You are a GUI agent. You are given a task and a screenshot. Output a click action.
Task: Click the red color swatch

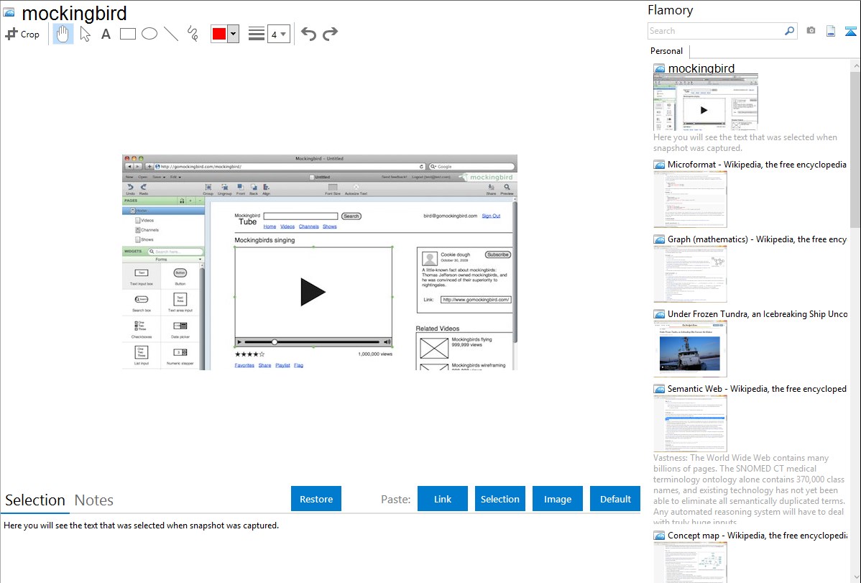(219, 34)
